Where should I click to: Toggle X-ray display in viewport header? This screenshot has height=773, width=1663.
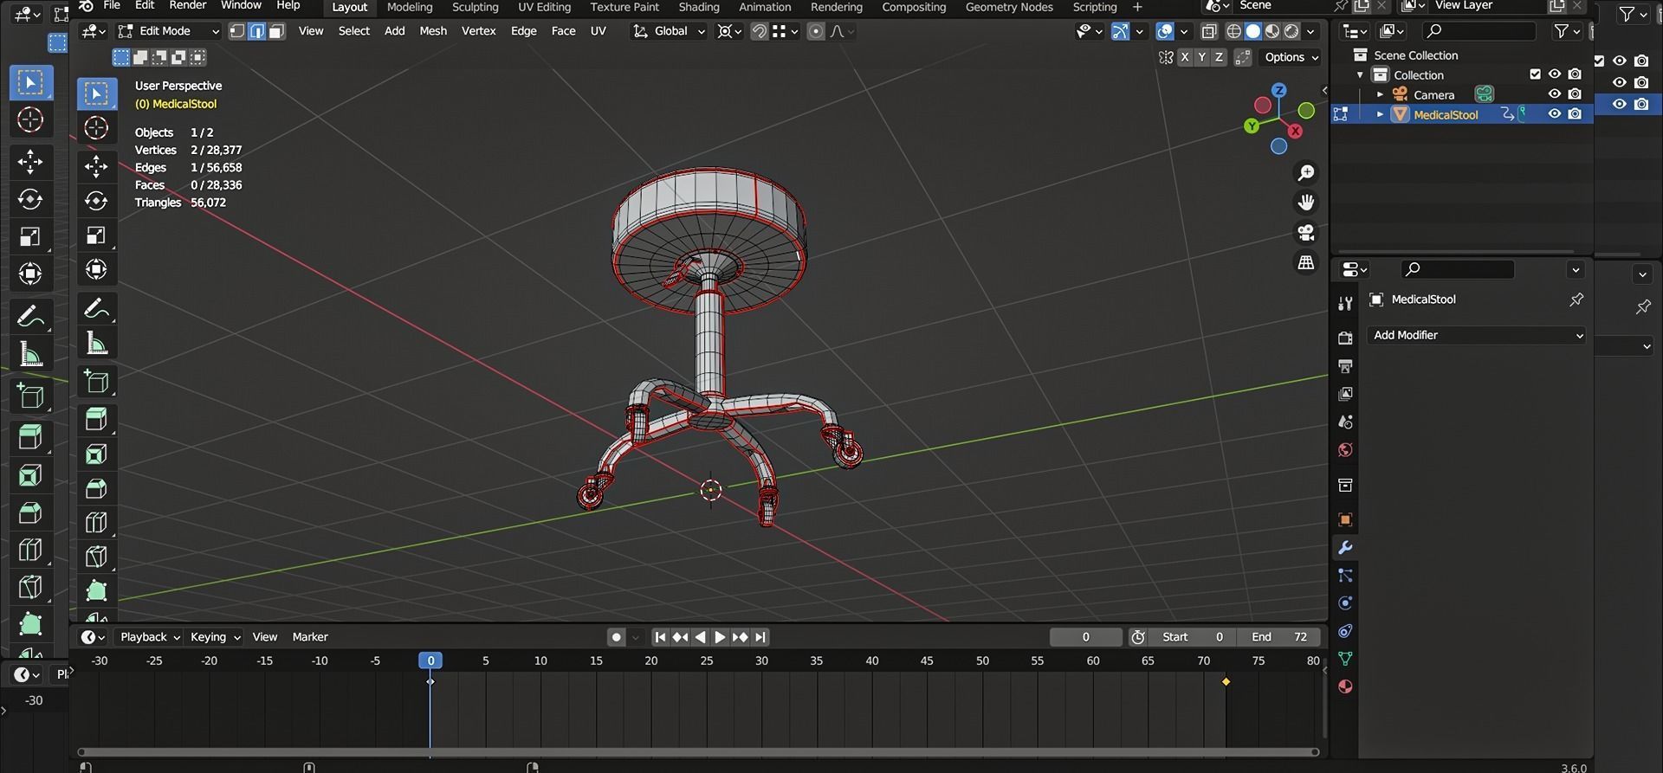click(1209, 31)
